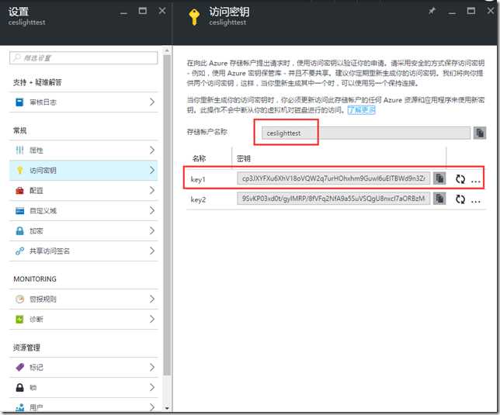Click the properties sliders icon
The width and height of the screenshot is (500, 415).
tap(19, 150)
